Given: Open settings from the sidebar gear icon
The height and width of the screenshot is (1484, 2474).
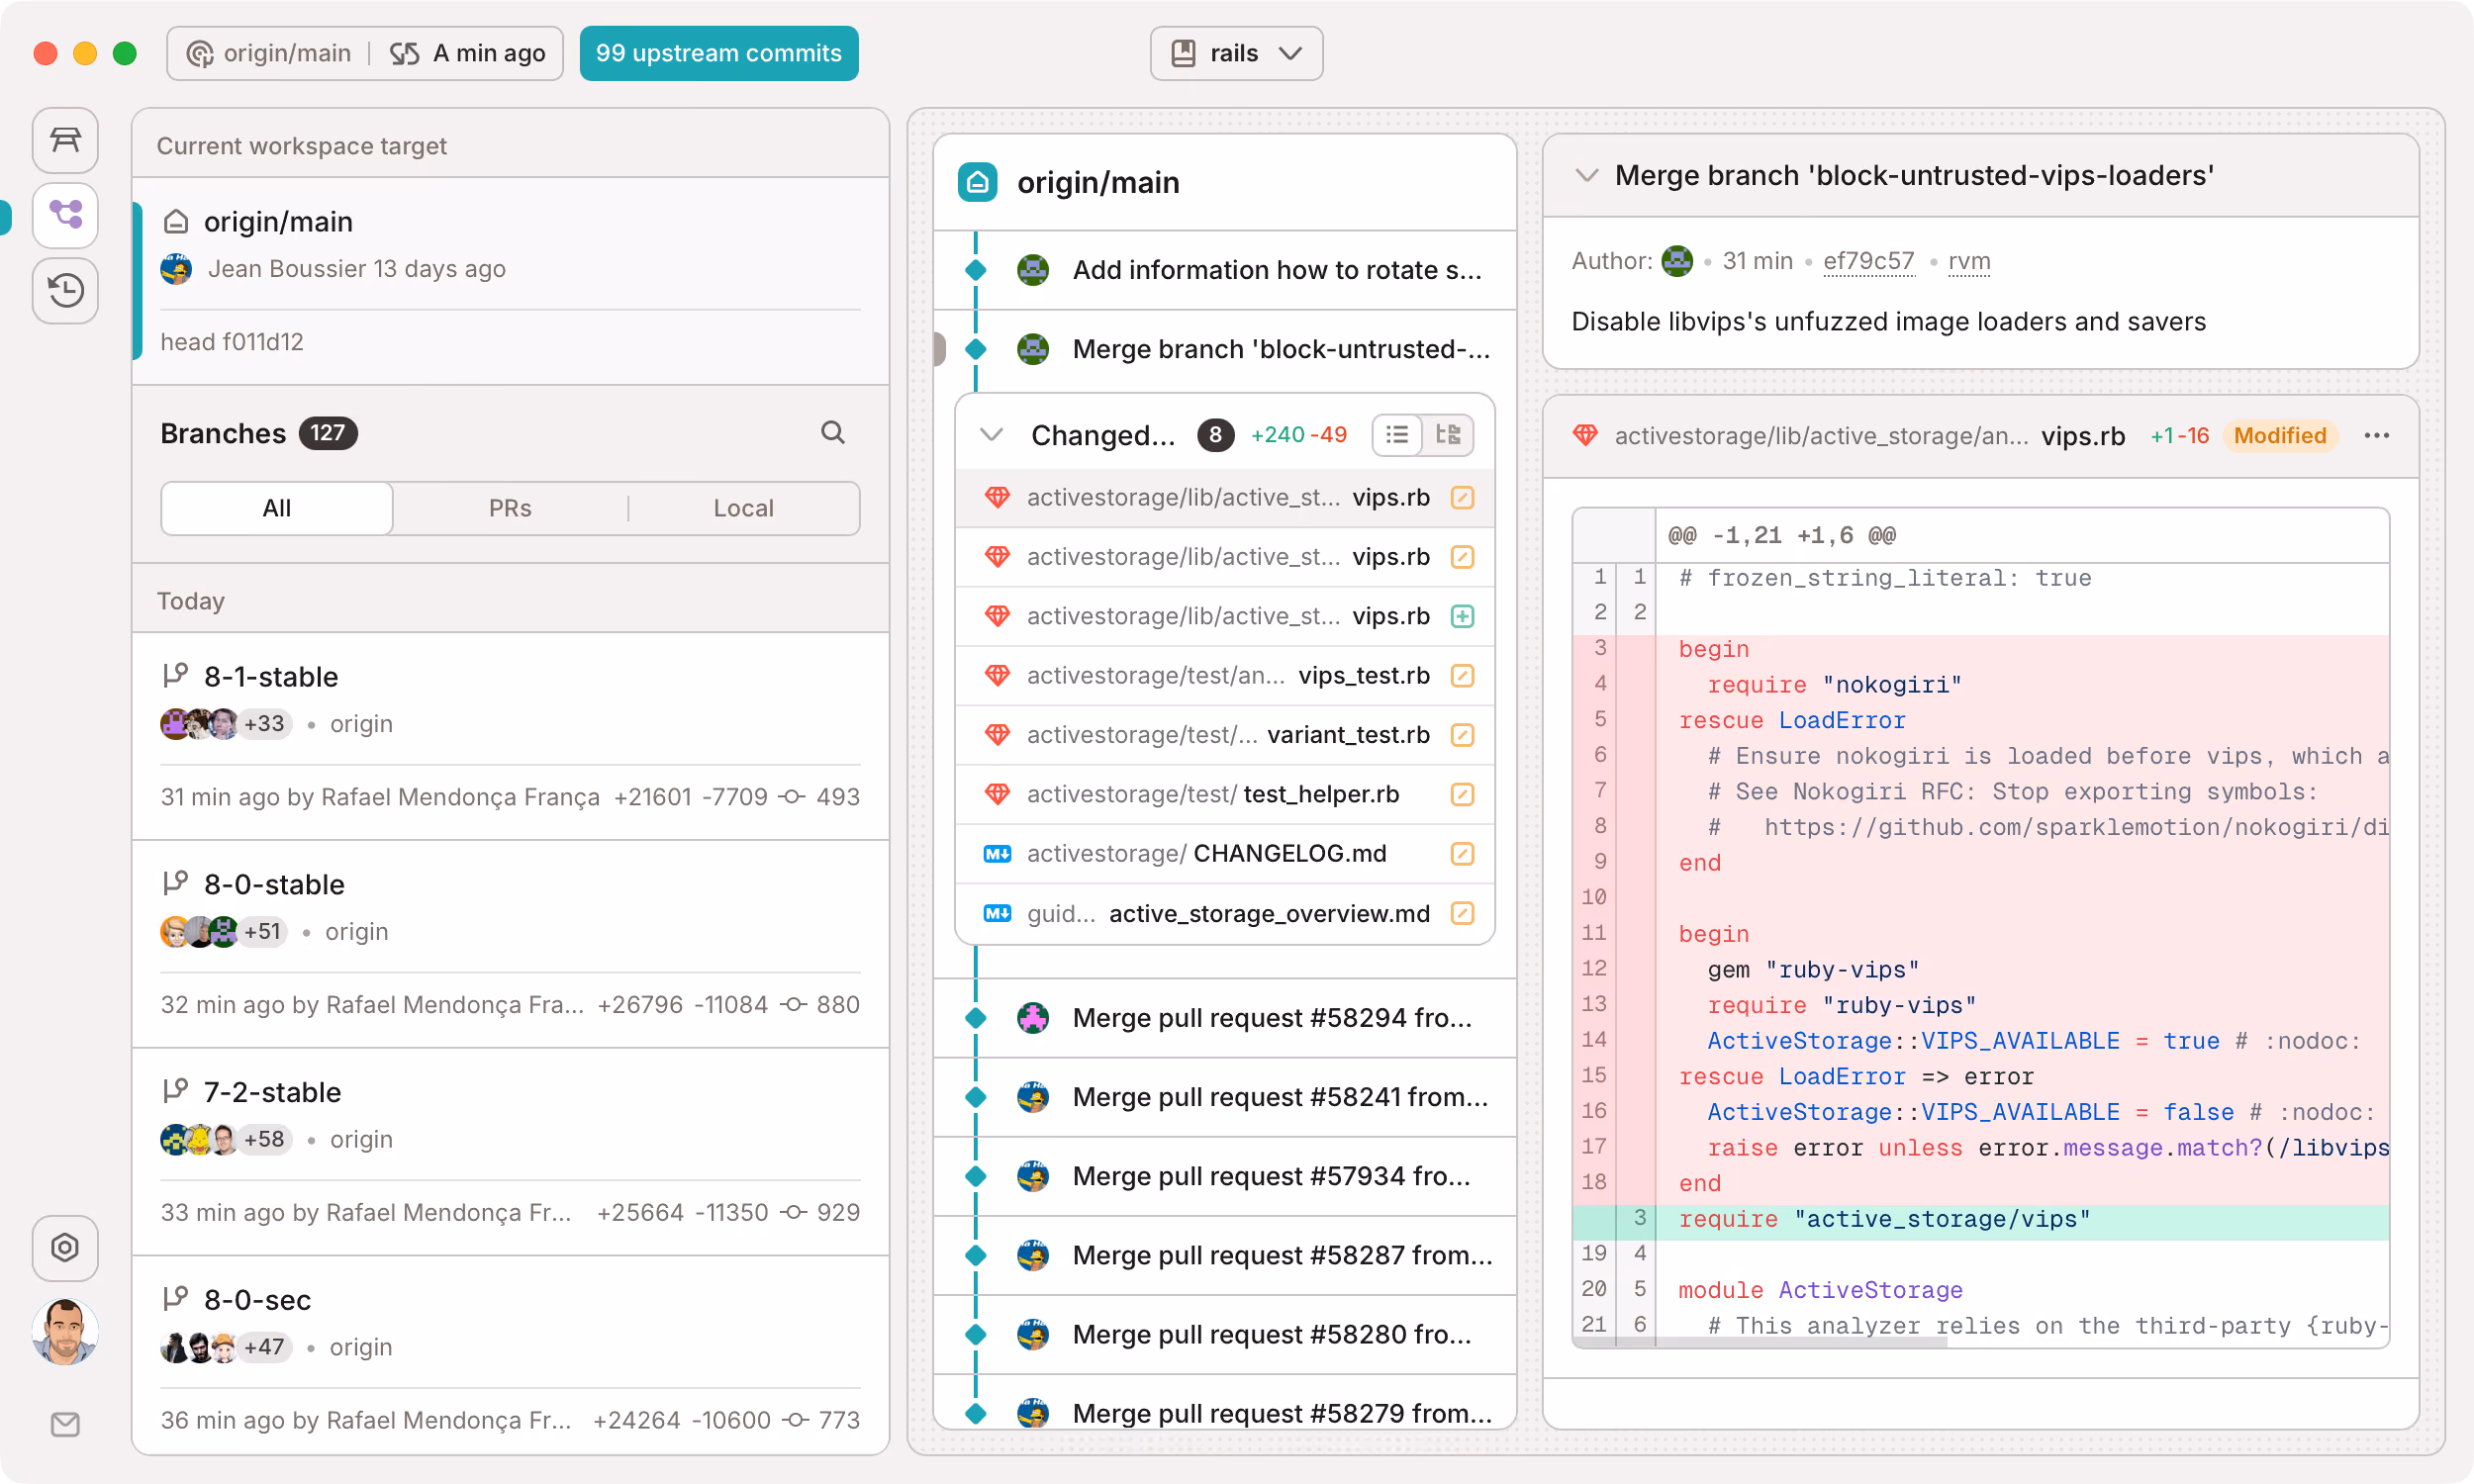Looking at the screenshot, I should click(65, 1248).
